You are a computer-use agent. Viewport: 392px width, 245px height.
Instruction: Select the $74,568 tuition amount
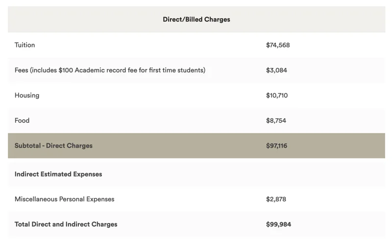point(278,45)
